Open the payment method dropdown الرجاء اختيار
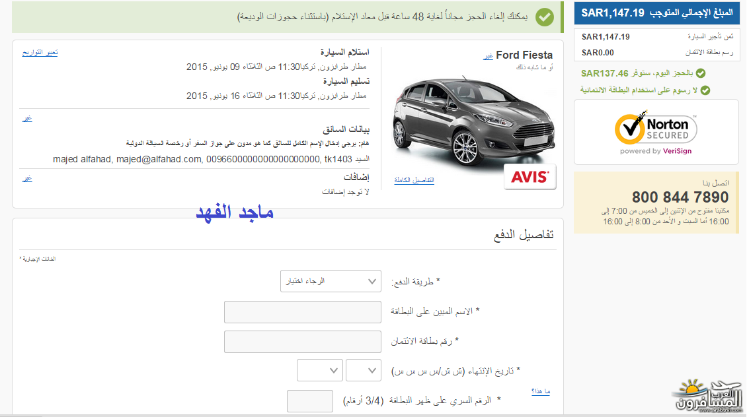Screen dimensions: 747x417 (331, 281)
